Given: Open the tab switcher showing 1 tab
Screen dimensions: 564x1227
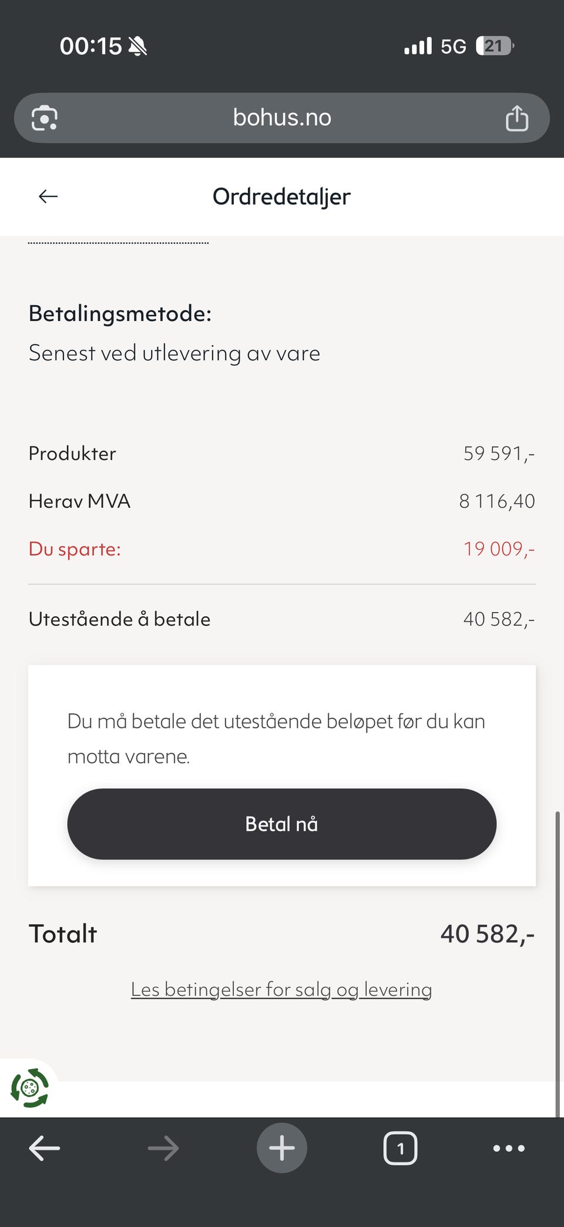Looking at the screenshot, I should point(401,1148).
